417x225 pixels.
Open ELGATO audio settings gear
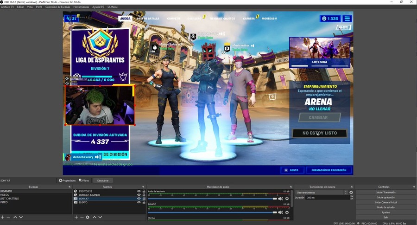[287, 212]
